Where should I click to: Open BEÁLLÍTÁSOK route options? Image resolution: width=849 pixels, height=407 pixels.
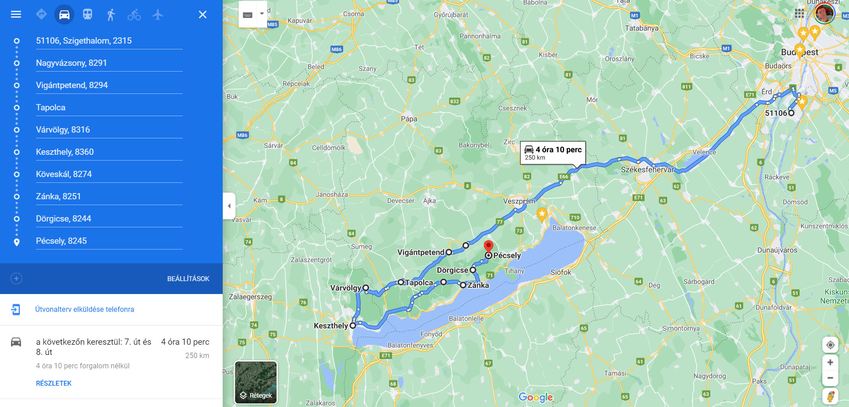pyautogui.click(x=188, y=279)
